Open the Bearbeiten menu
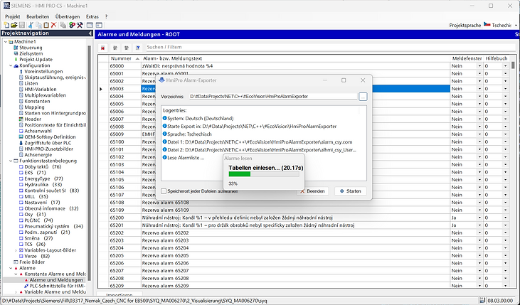The width and height of the screenshot is (520, 305). (x=38, y=16)
